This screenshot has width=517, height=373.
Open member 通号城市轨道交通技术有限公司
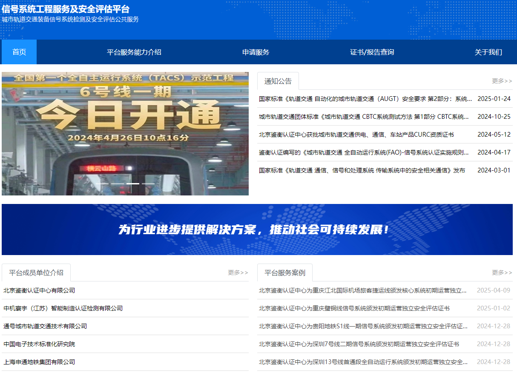45,326
